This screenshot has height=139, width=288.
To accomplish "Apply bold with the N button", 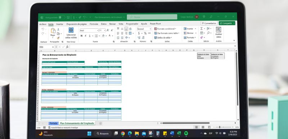I will coord(82,36).
